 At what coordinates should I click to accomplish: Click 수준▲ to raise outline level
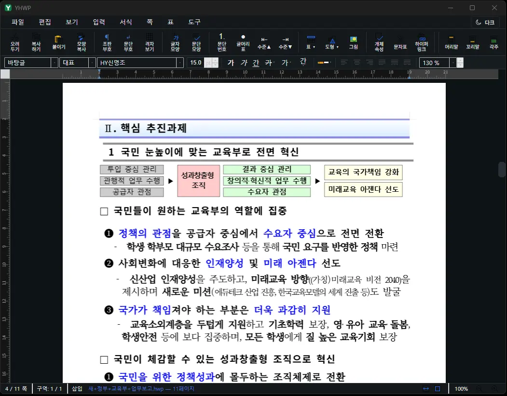[264, 43]
